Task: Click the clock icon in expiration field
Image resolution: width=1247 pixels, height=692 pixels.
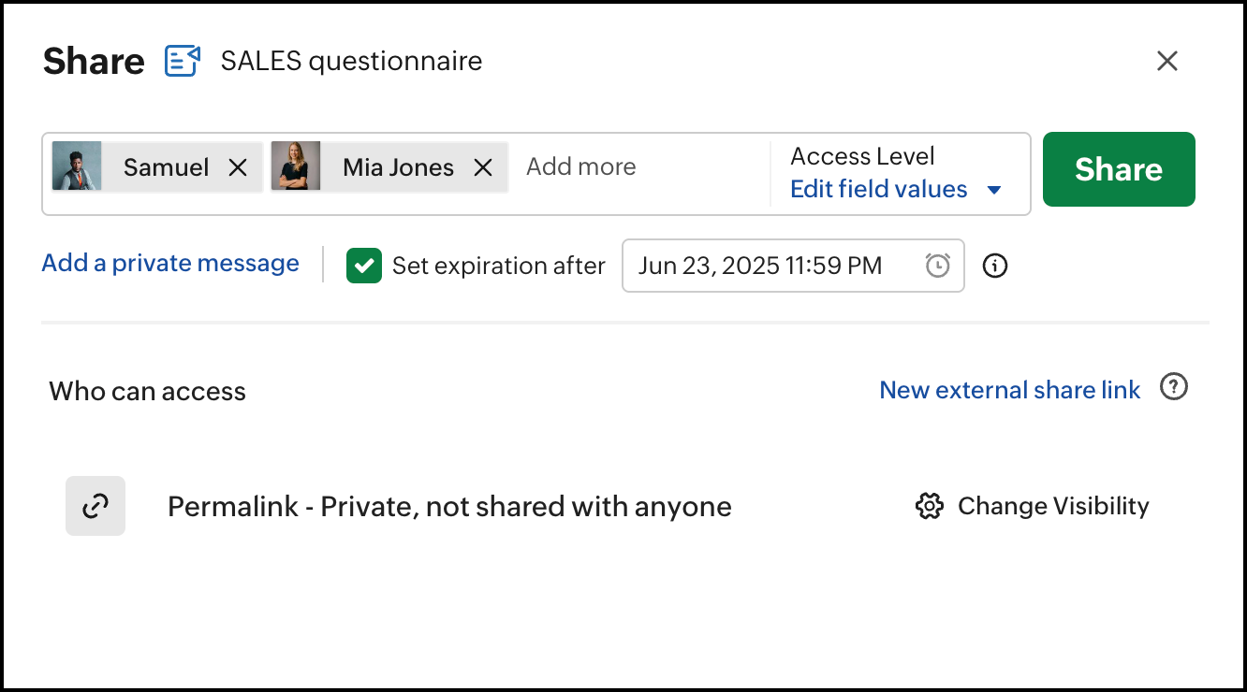Action: pos(938,266)
